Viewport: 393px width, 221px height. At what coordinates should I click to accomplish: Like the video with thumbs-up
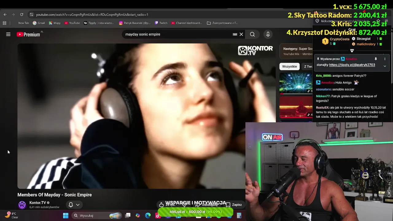(161, 205)
